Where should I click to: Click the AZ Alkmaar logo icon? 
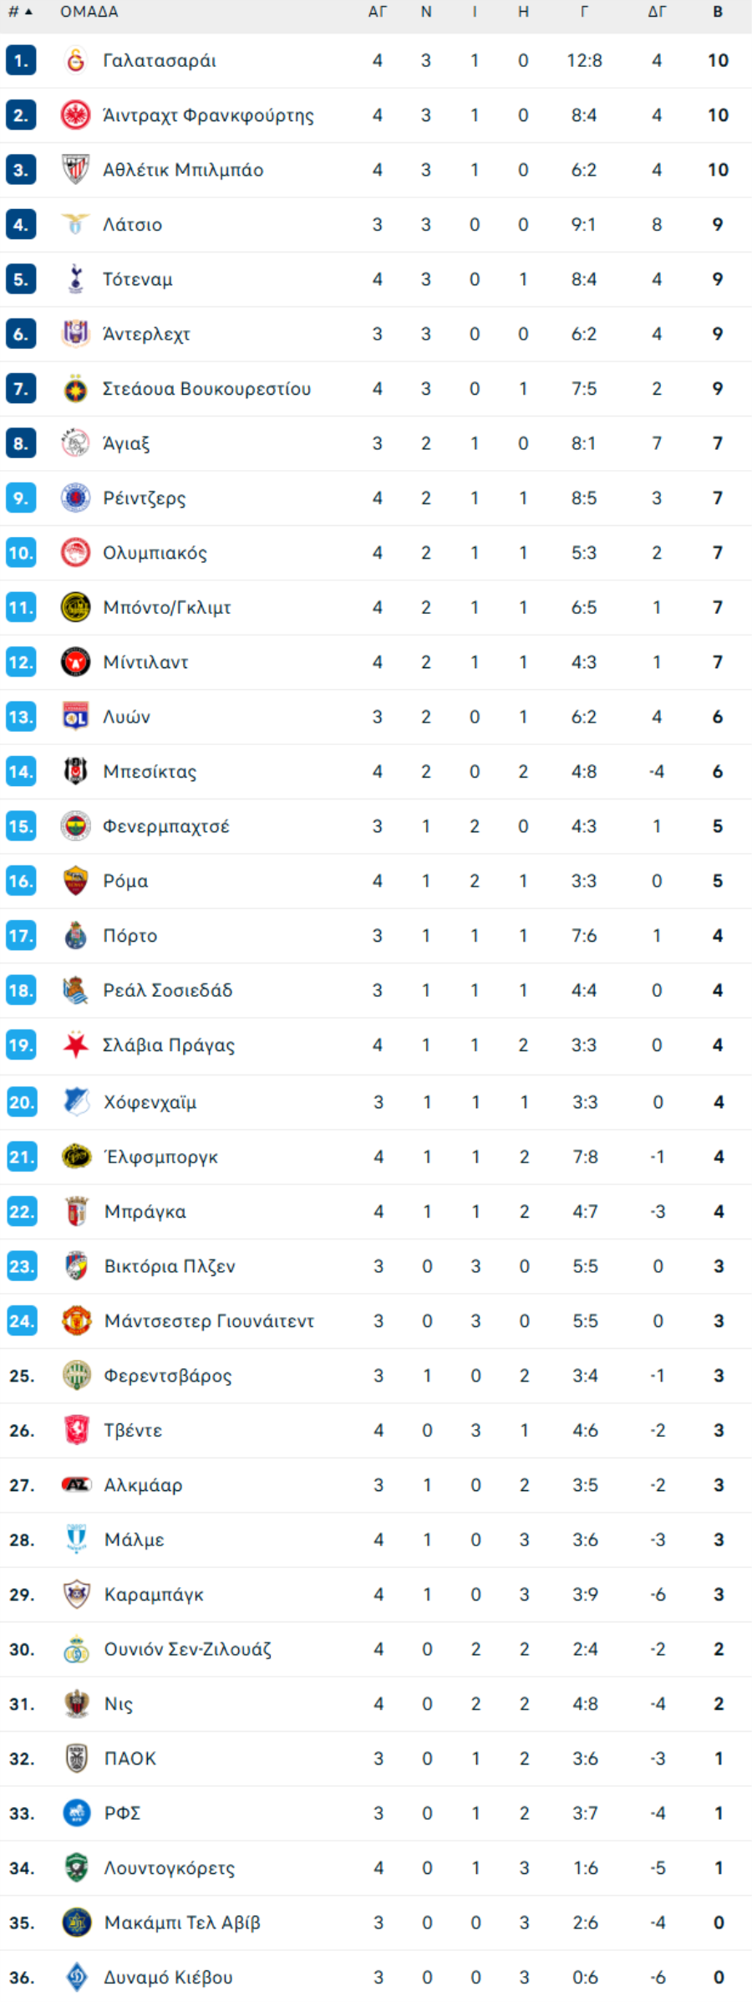[77, 1485]
